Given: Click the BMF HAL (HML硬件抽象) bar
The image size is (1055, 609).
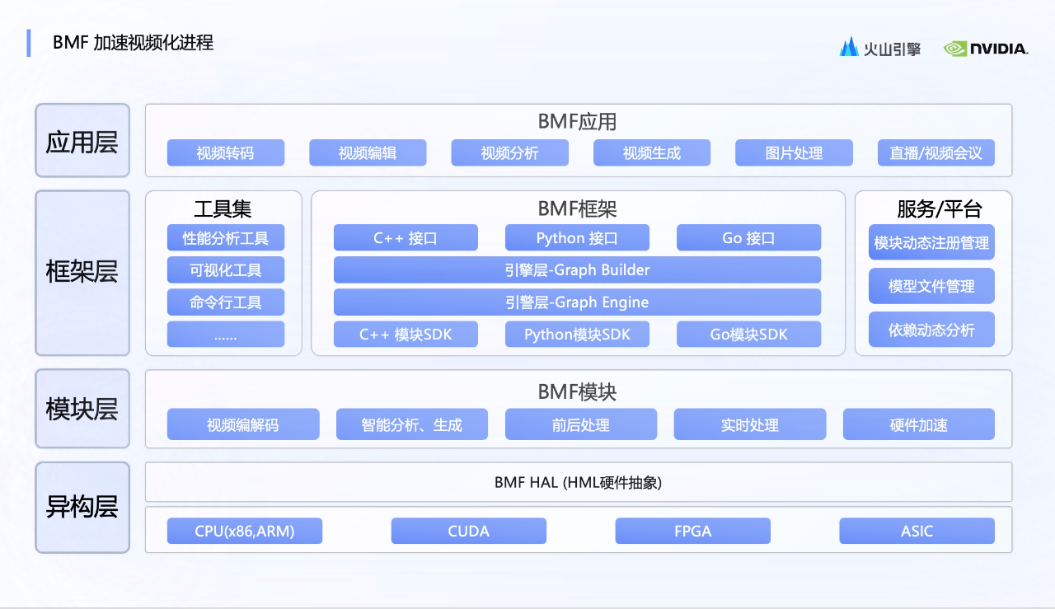Looking at the screenshot, I should click(x=579, y=482).
